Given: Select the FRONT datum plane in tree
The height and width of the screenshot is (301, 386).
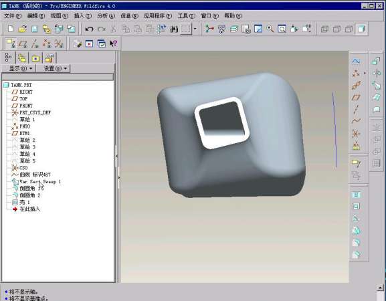Looking at the screenshot, I should pos(26,106).
